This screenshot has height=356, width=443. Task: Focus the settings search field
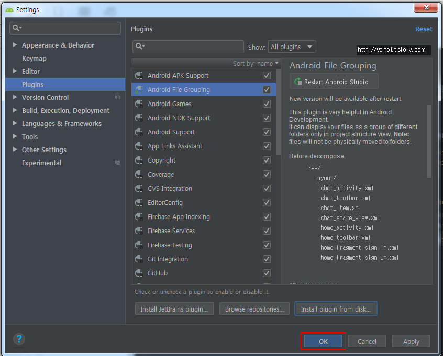65,28
